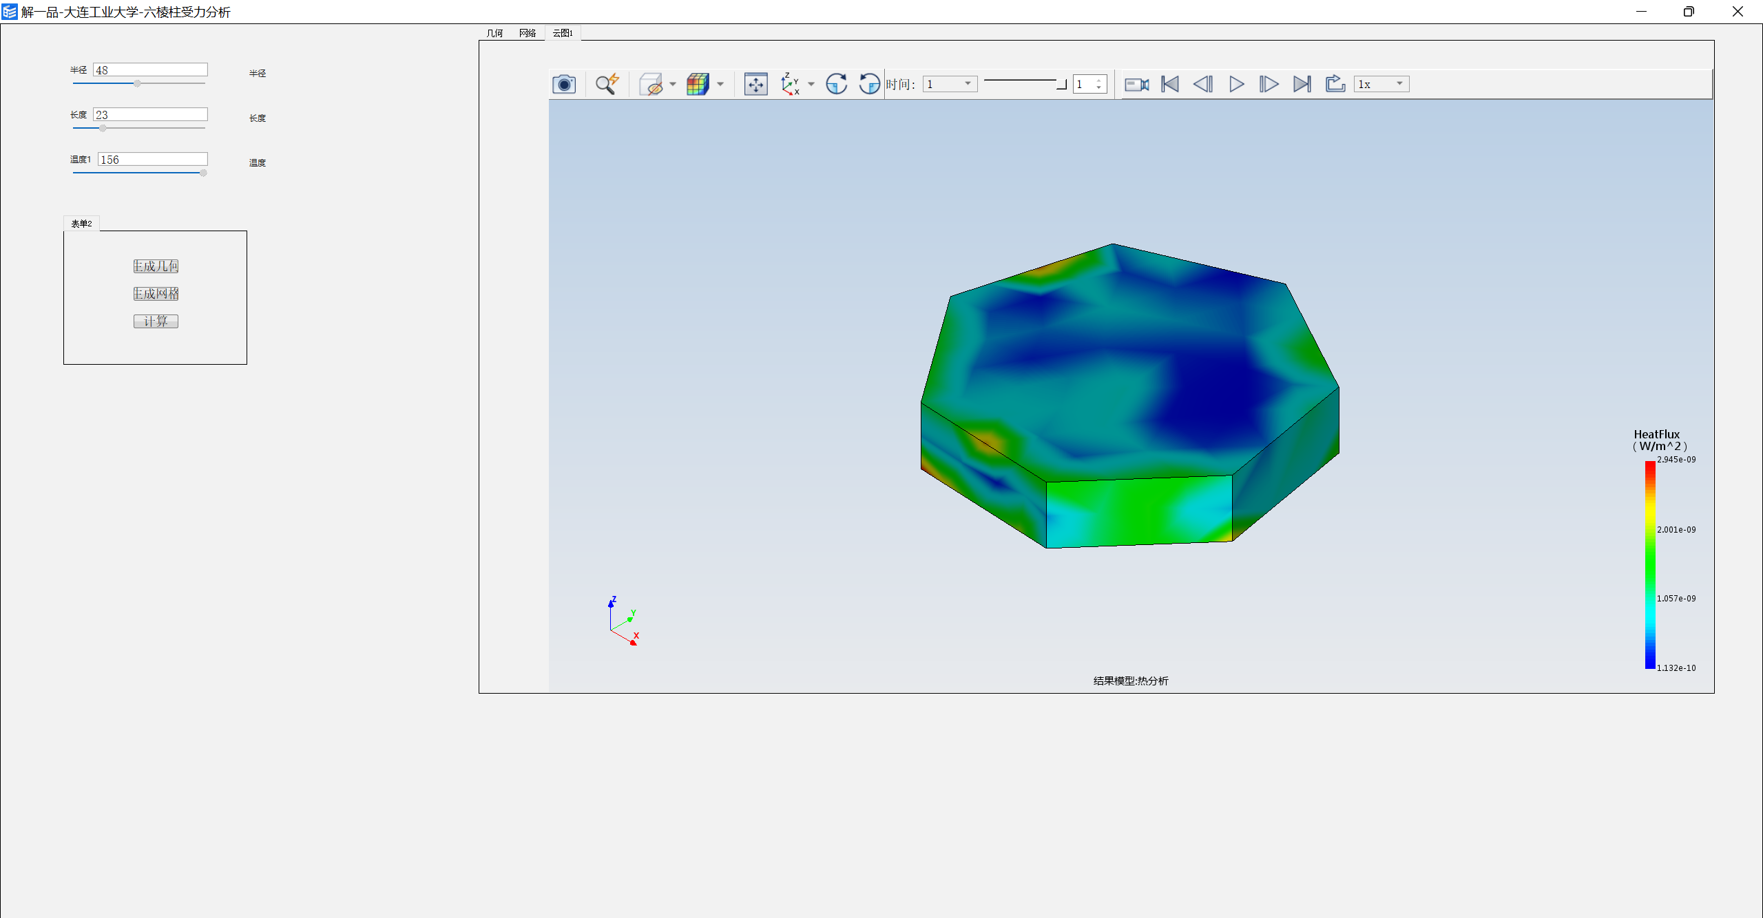1763x918 pixels.
Task: Click the HeatFlux legend title
Action: [1660, 440]
